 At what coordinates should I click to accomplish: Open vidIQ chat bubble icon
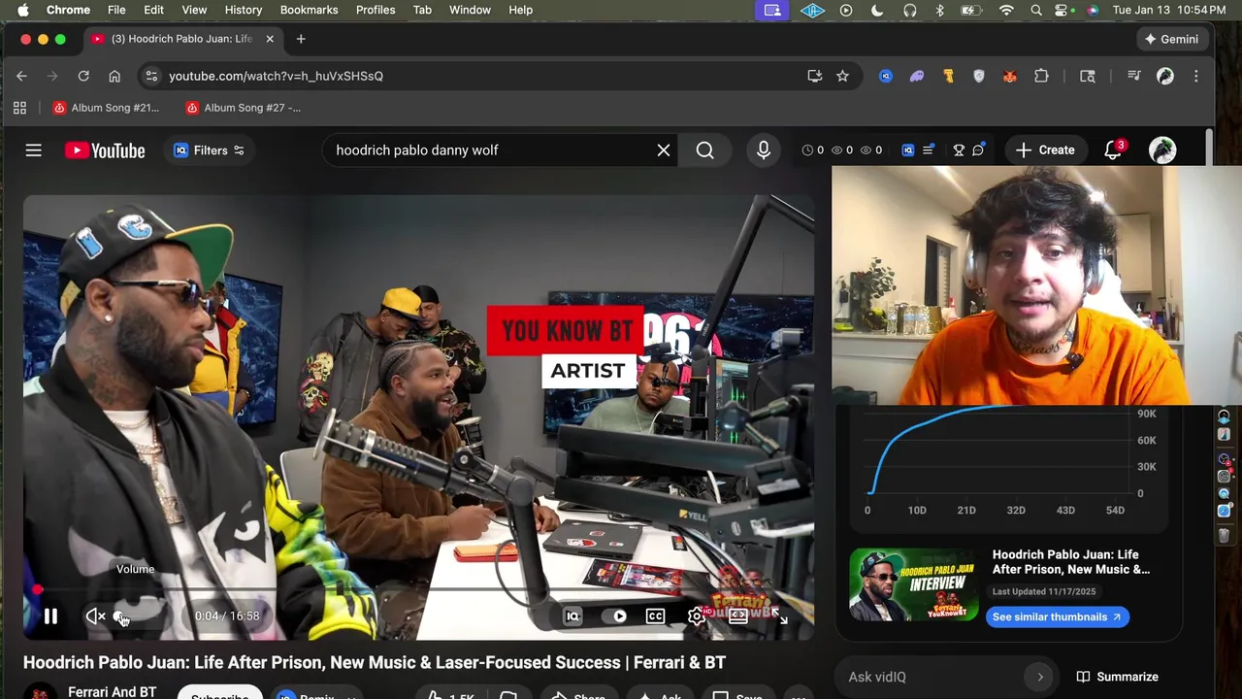[978, 150]
